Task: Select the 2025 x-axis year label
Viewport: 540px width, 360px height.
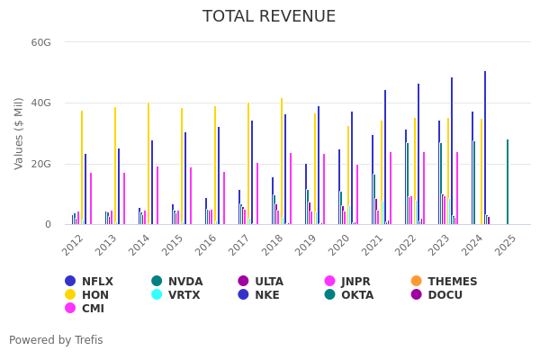Action: 506,244
